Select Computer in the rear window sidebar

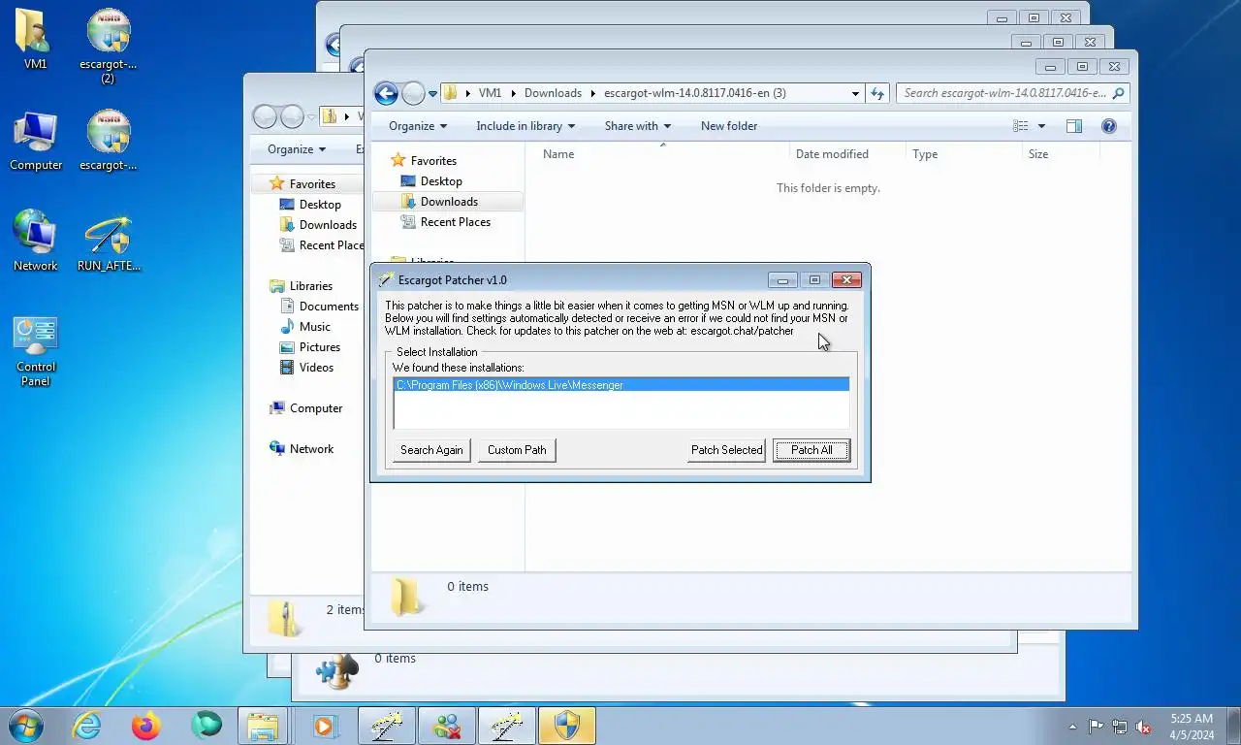point(316,408)
